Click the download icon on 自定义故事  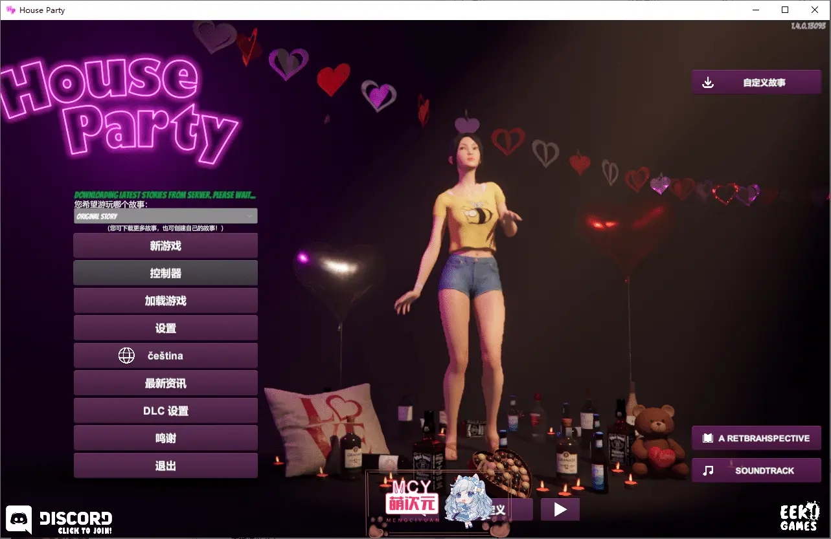coord(708,83)
